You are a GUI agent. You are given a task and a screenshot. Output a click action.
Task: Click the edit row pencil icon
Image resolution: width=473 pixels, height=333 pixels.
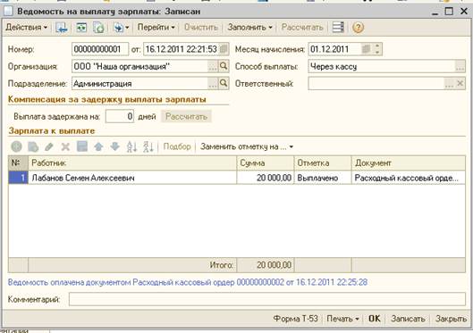pyautogui.click(x=49, y=146)
